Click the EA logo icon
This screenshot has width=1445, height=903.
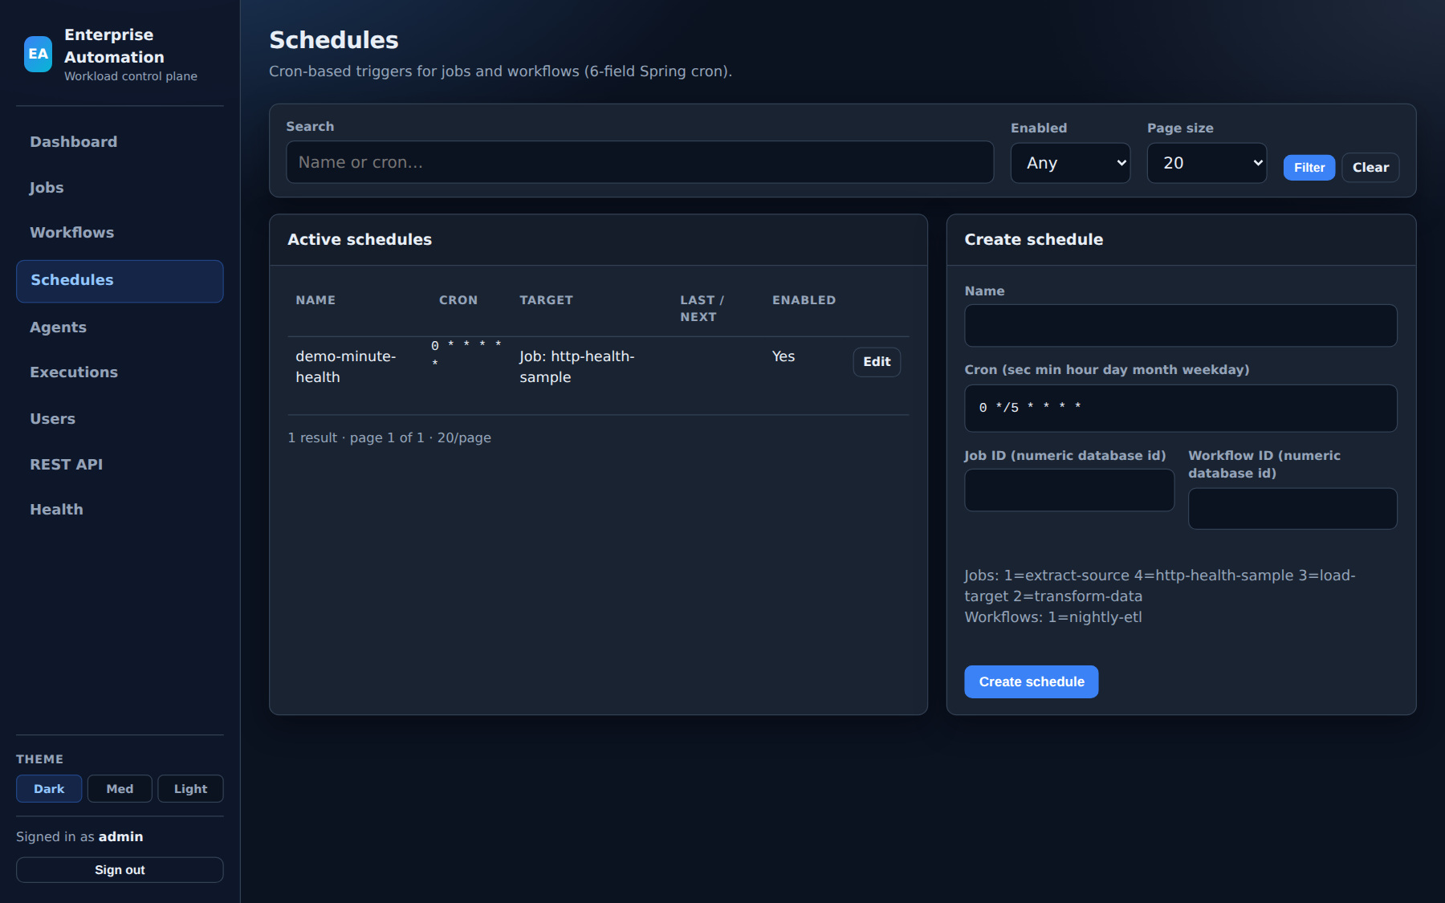pos(38,54)
